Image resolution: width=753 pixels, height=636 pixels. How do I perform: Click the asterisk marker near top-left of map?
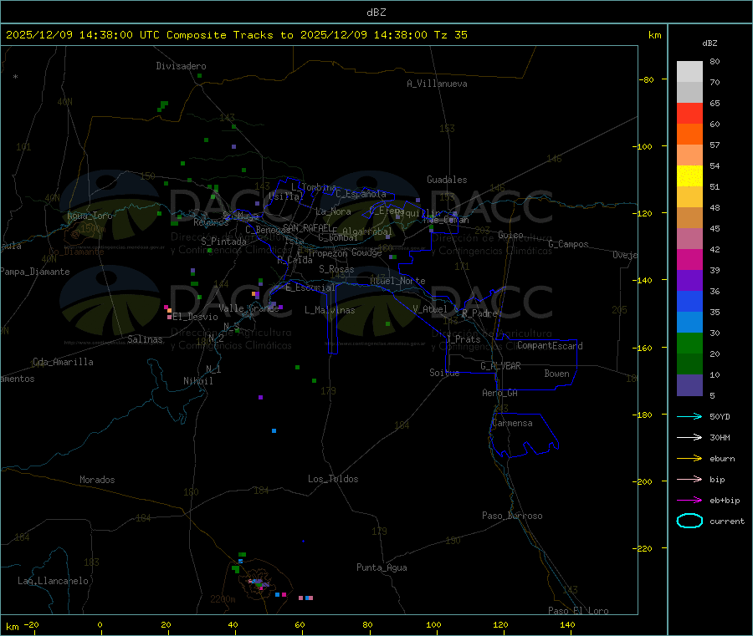[x=16, y=77]
